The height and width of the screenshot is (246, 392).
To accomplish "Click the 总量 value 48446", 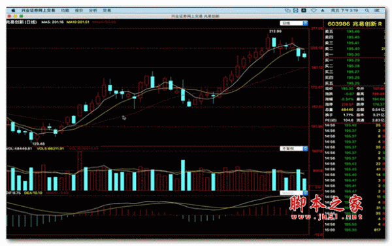I will click(x=348, y=110).
